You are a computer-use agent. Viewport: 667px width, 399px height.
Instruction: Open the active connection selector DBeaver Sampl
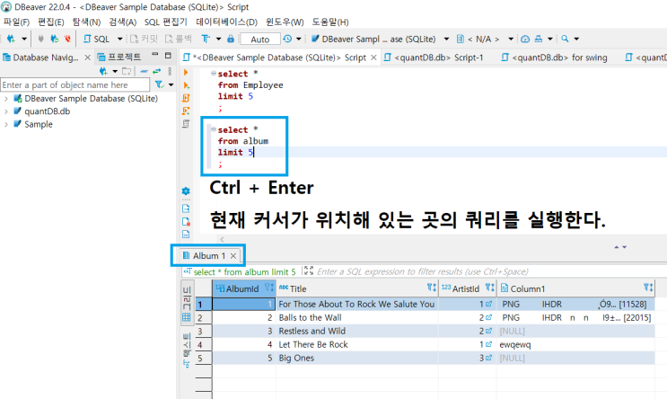(380, 39)
